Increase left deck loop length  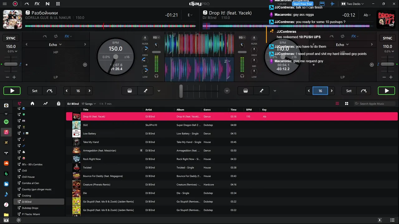[x=89, y=91]
